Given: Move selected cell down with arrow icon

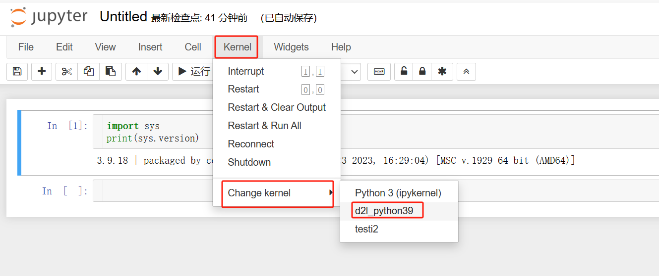Looking at the screenshot, I should [x=158, y=71].
